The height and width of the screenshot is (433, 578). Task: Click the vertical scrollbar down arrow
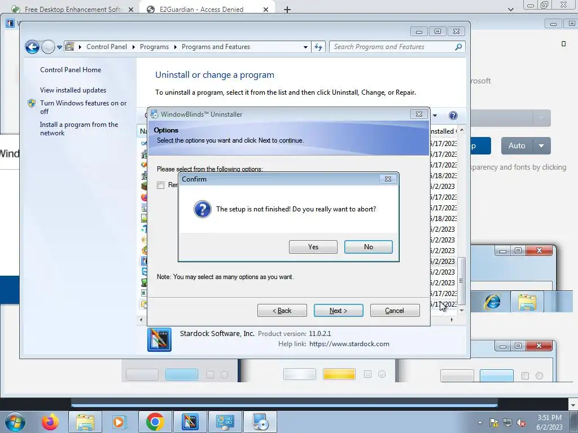[x=462, y=311]
